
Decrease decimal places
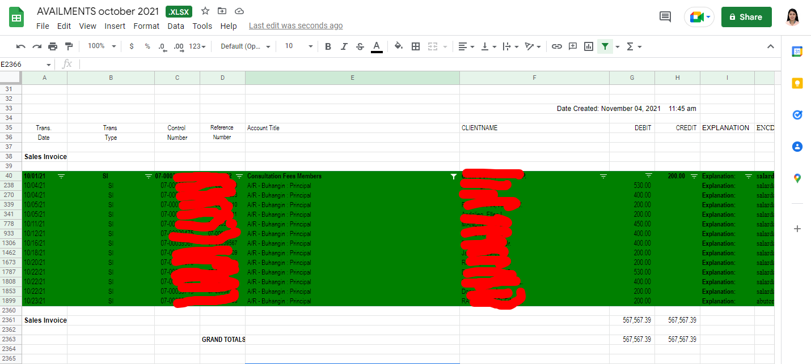(x=162, y=46)
